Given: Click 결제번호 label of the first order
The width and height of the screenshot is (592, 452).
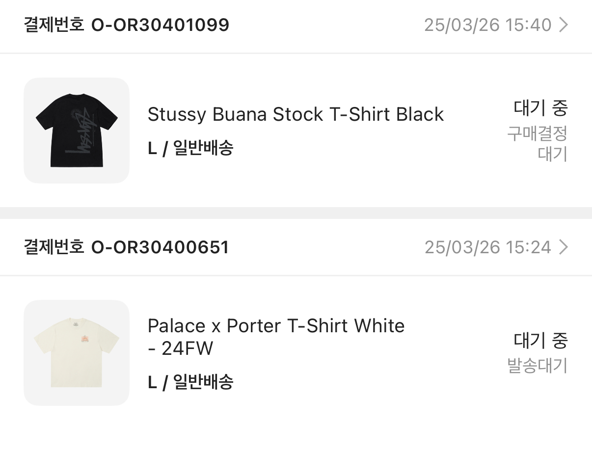Looking at the screenshot, I should (x=54, y=25).
